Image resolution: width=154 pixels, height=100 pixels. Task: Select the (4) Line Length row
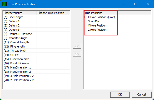36,17
